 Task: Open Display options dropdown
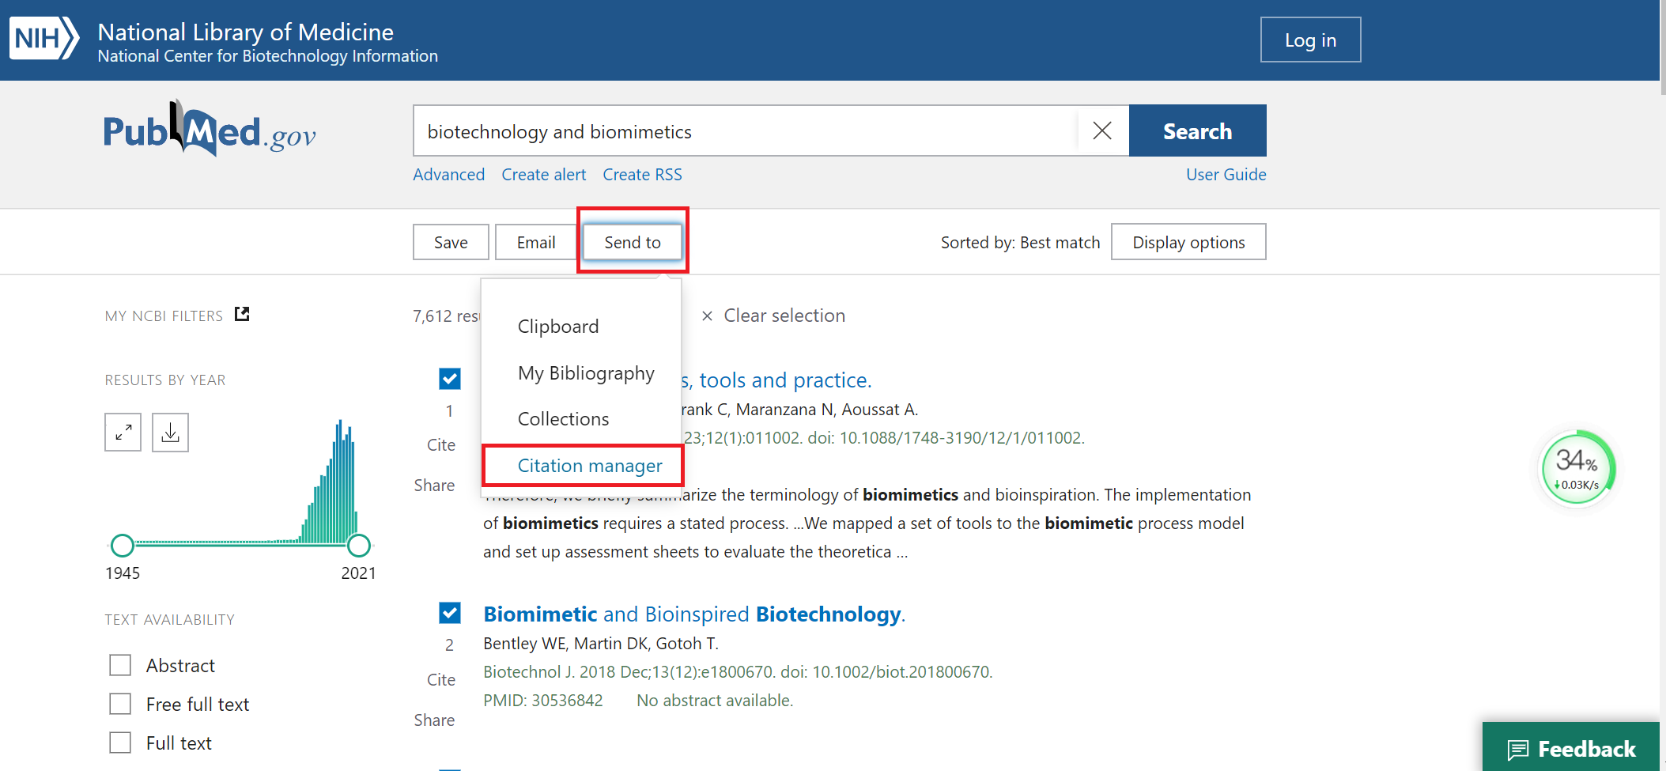pos(1188,242)
